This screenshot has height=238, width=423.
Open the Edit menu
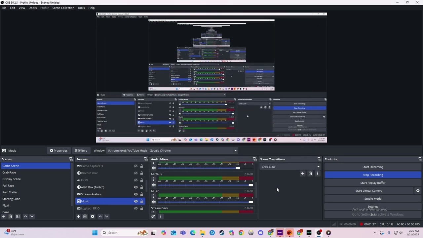(x=13, y=8)
